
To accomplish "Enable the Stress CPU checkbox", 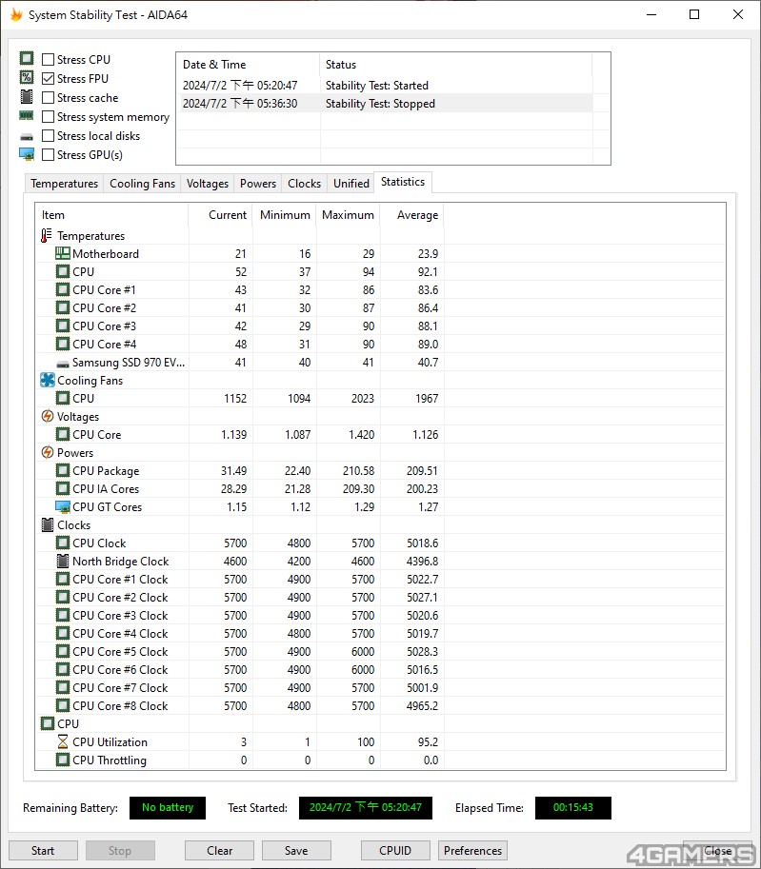I will pos(49,59).
